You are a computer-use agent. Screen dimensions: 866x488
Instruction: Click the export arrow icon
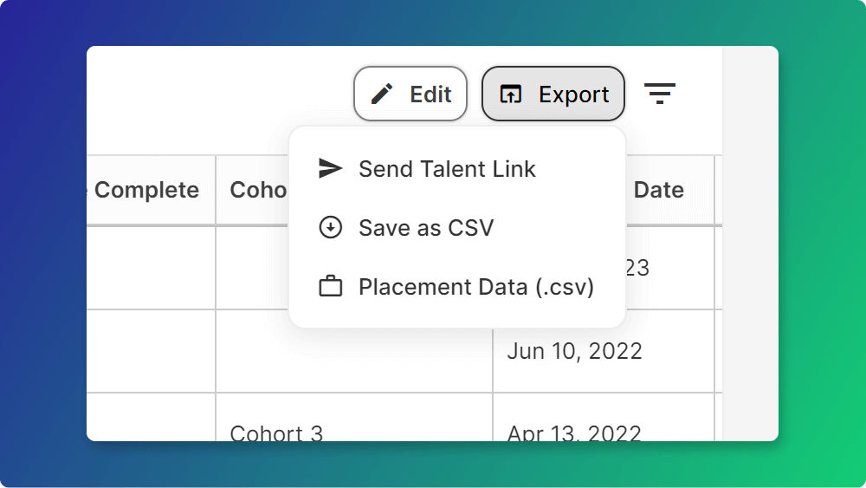(510, 94)
